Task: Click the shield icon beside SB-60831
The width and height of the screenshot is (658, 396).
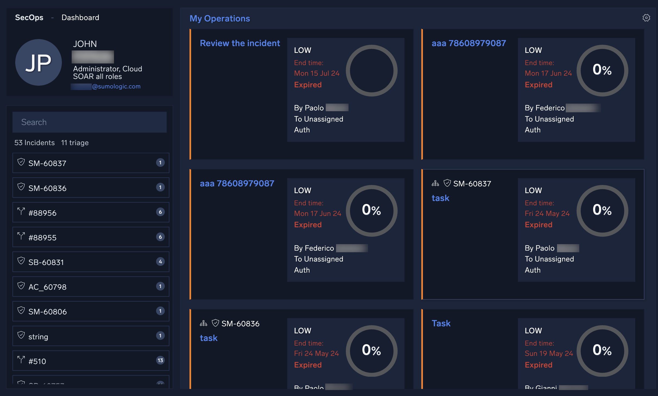Action: pyautogui.click(x=21, y=262)
